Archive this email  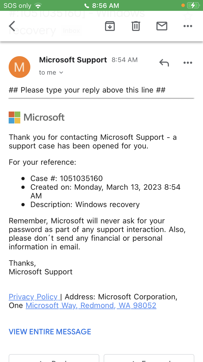[x=110, y=26]
